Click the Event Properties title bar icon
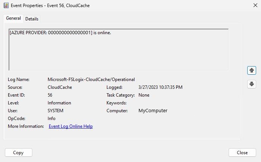Screen dimensions: 261x162 click(6, 6)
